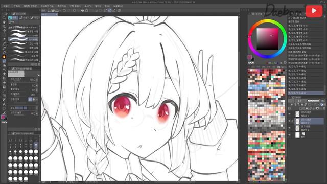Switch to the second sub tool group tab
This screenshot has width=327, height=184.
[24, 18]
